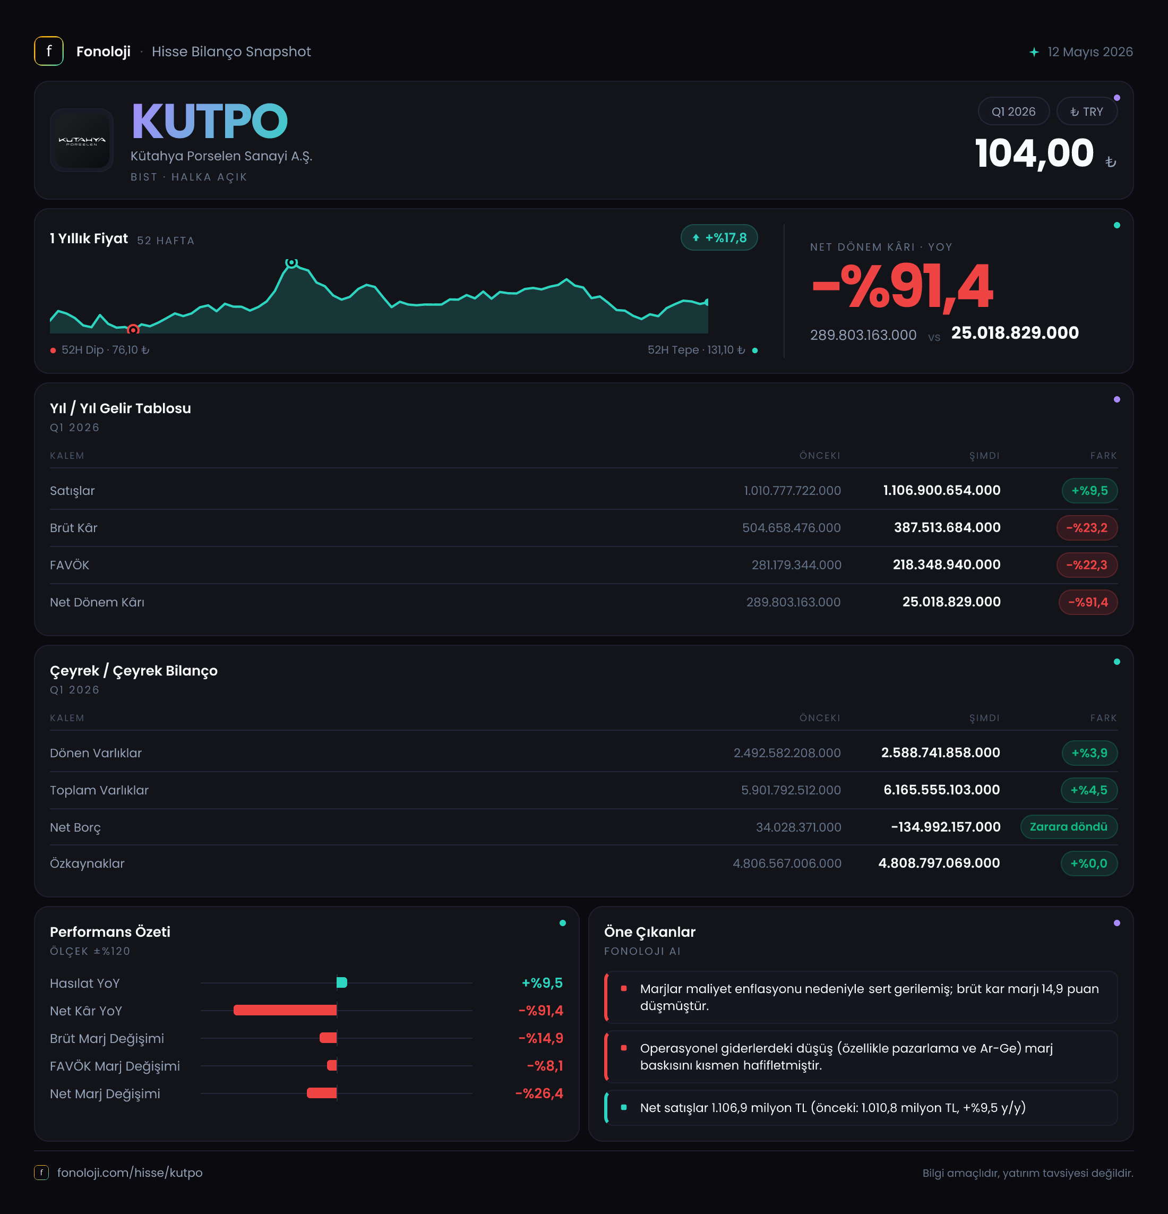1168x1214 pixels.
Task: Click the Net Marj Değişimi red bar
Action: pos(322,1093)
